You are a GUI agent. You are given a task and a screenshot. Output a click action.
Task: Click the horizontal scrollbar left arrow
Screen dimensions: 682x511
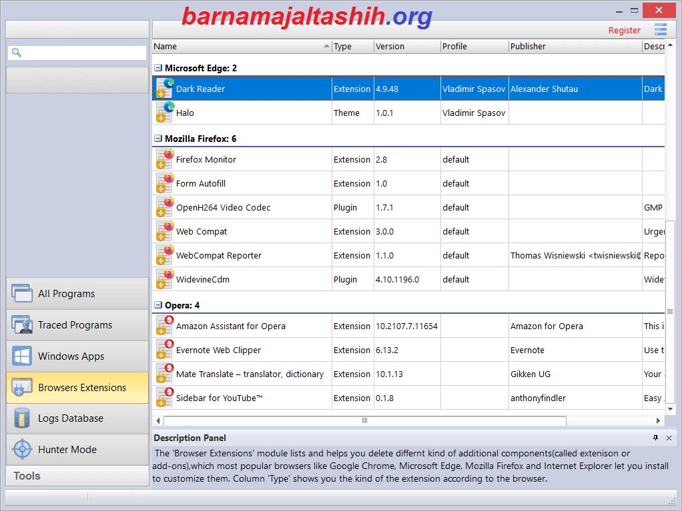click(x=157, y=420)
